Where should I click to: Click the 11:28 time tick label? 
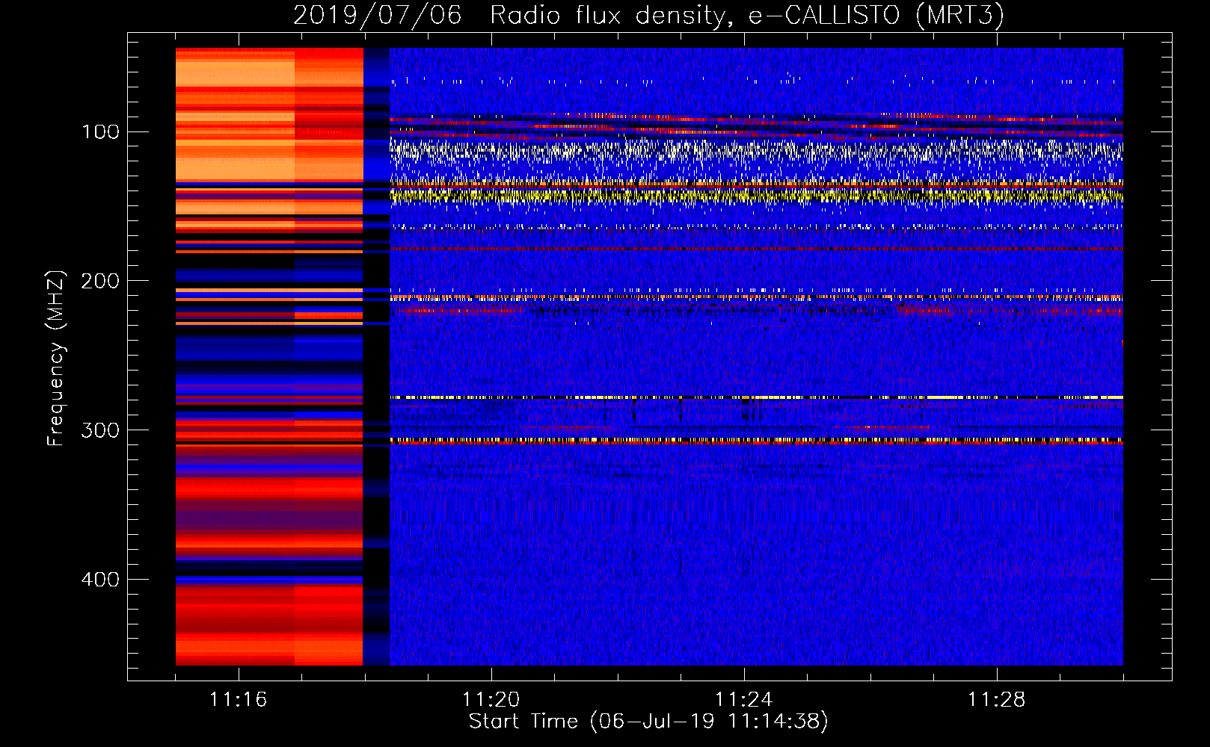(996, 699)
